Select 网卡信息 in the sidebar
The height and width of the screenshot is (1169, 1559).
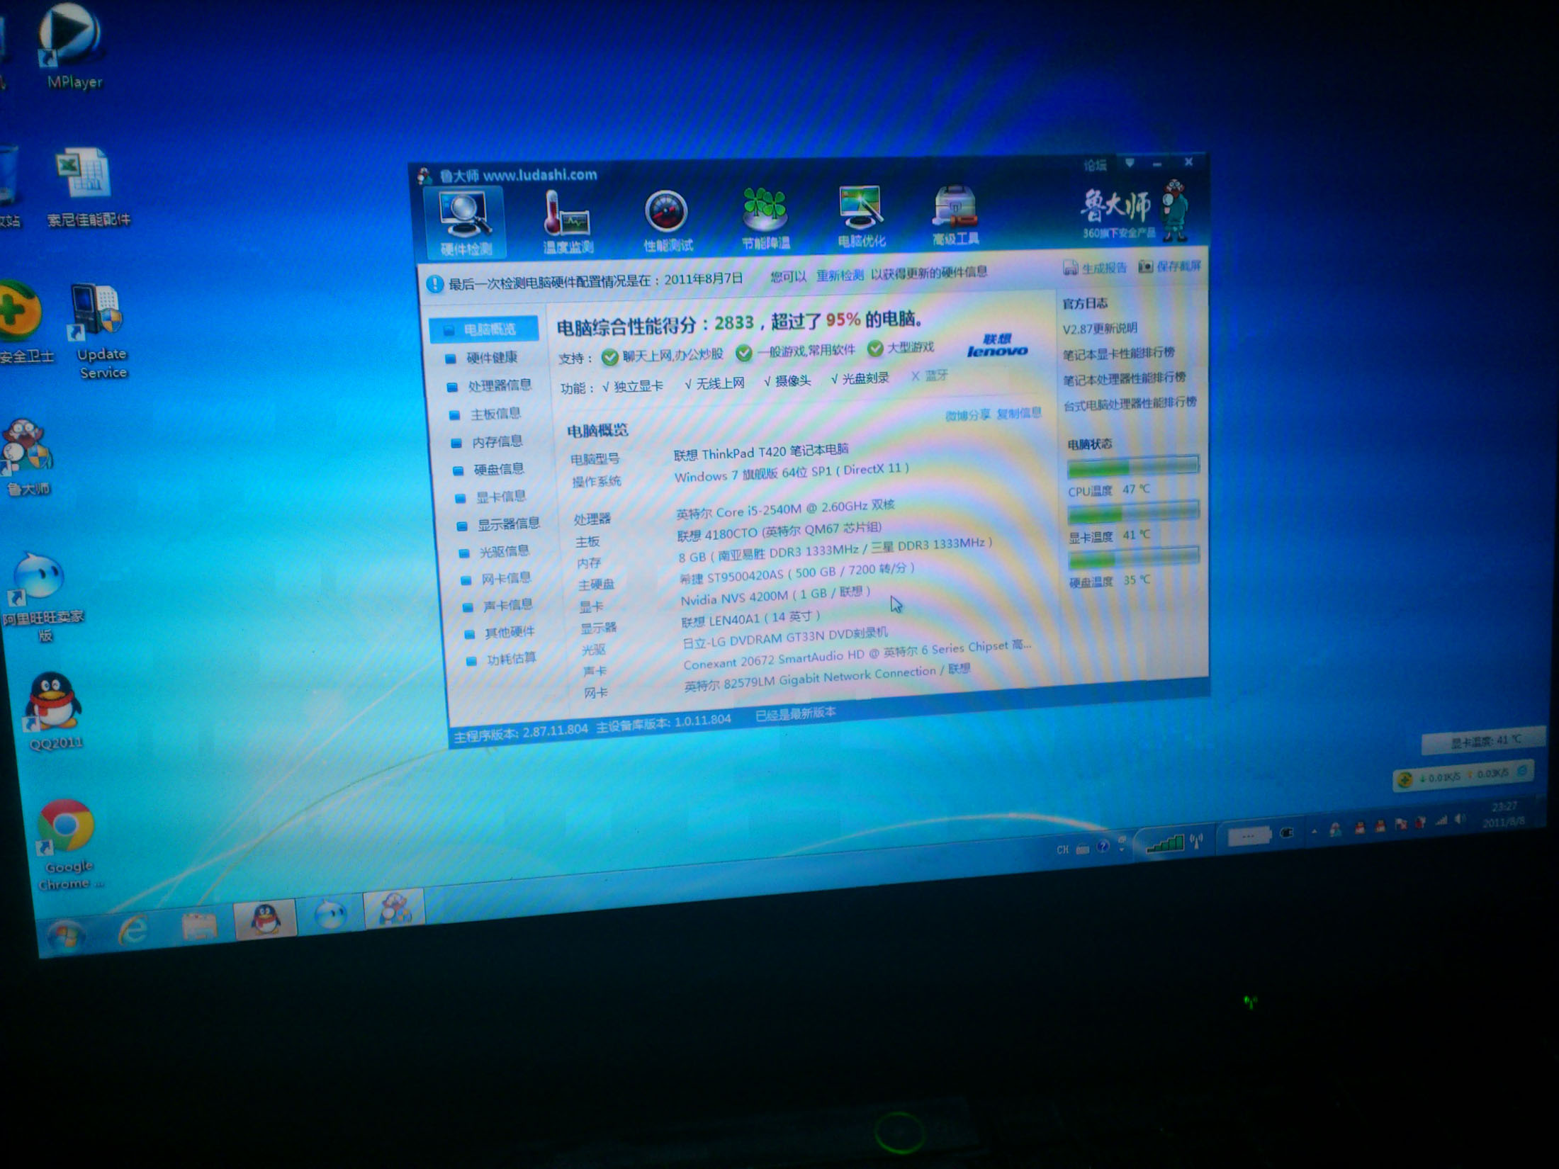pos(496,579)
